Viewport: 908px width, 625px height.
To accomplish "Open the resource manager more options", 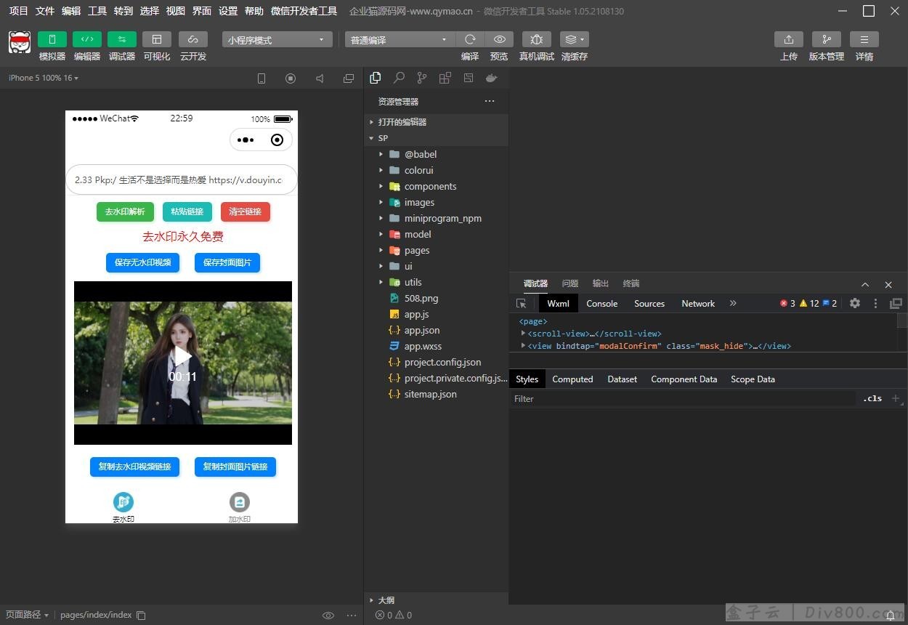I will (490, 101).
